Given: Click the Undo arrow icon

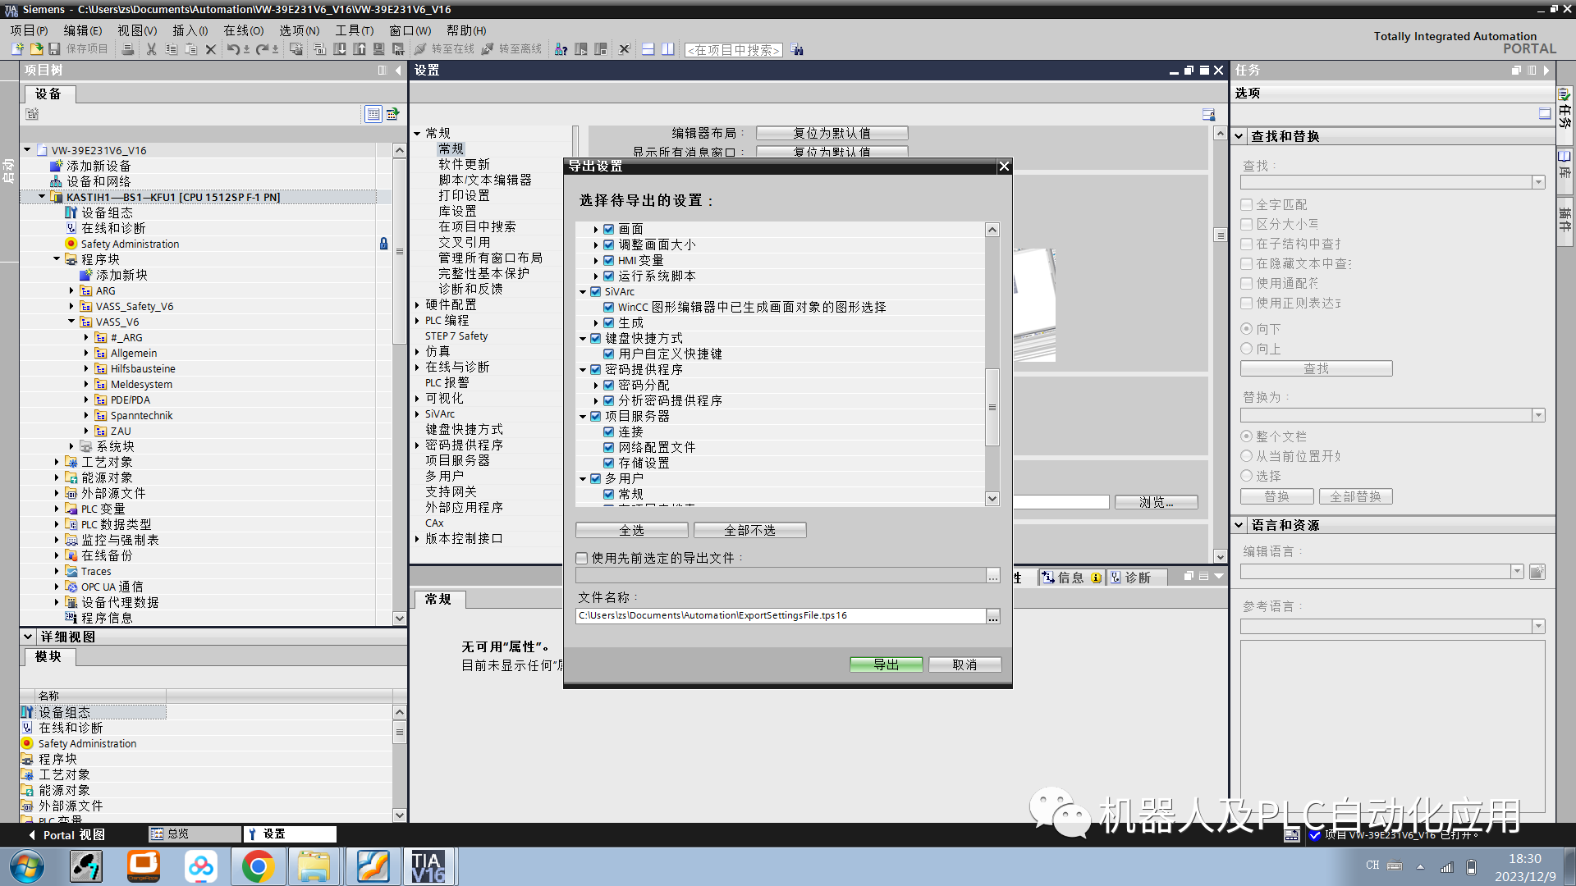Looking at the screenshot, I should 234,49.
